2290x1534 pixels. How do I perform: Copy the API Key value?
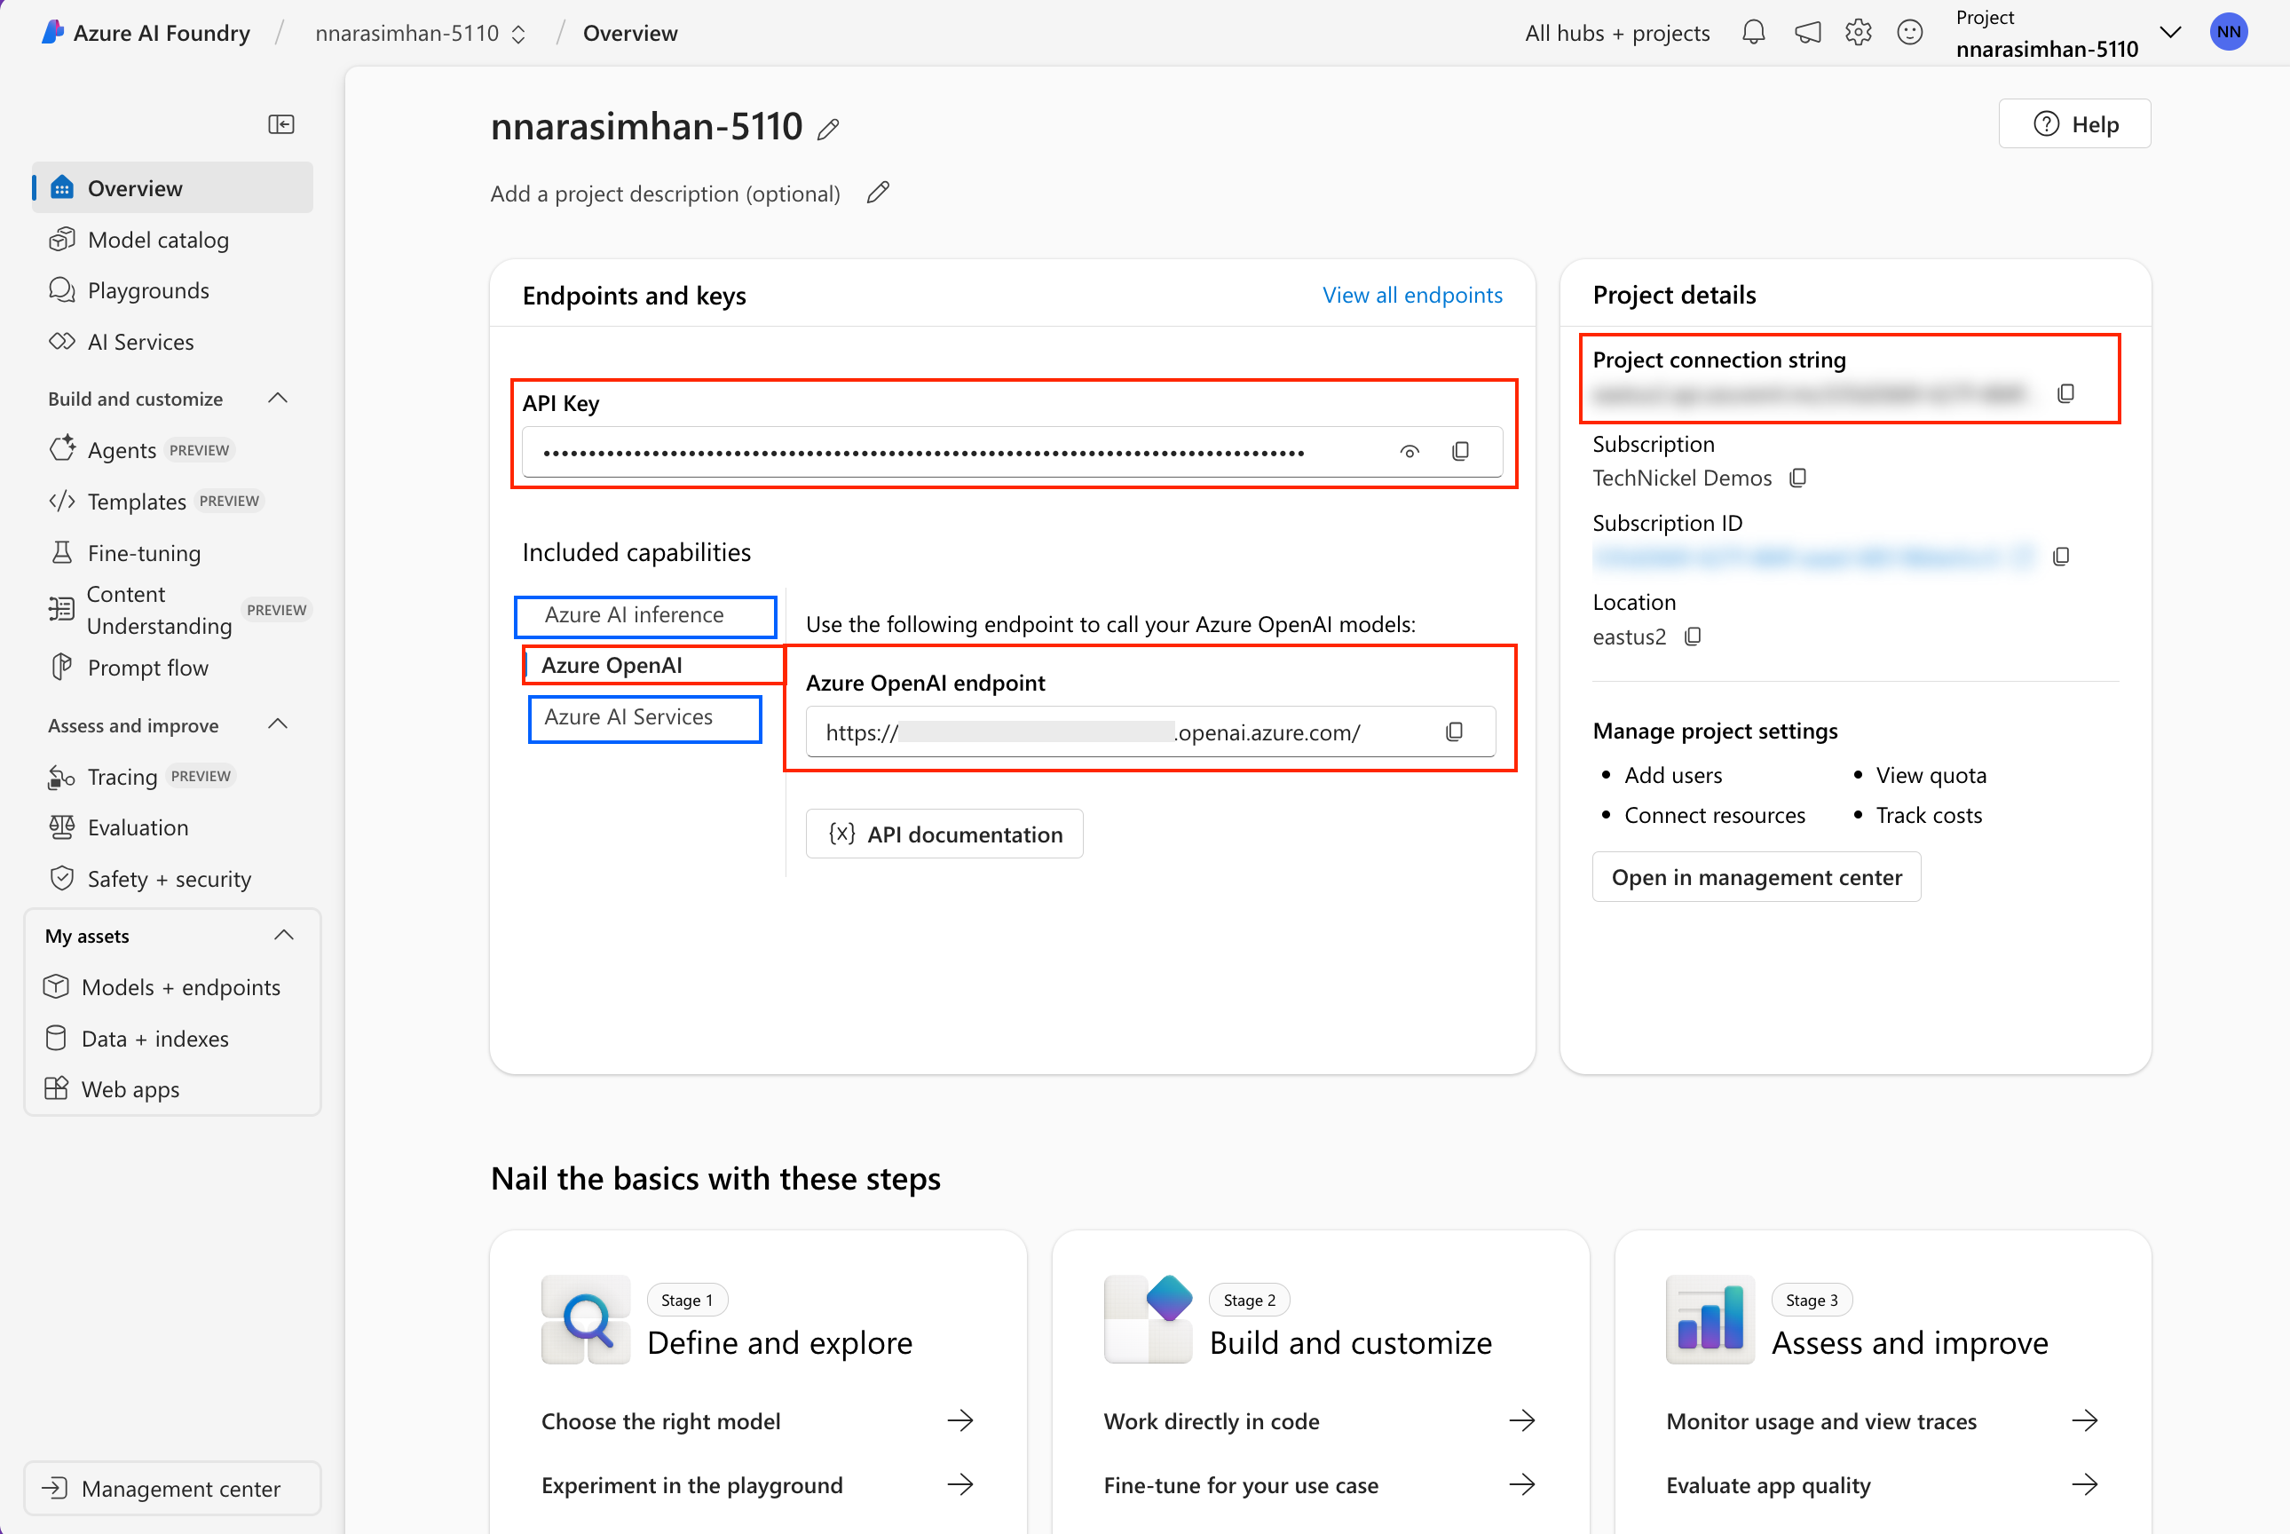pos(1460,451)
